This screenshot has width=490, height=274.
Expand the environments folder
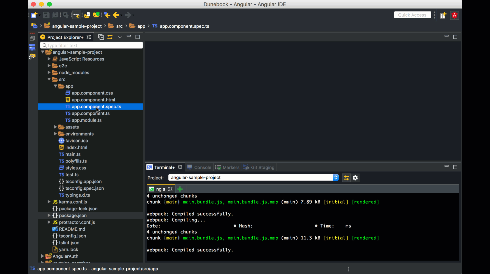[x=55, y=134]
